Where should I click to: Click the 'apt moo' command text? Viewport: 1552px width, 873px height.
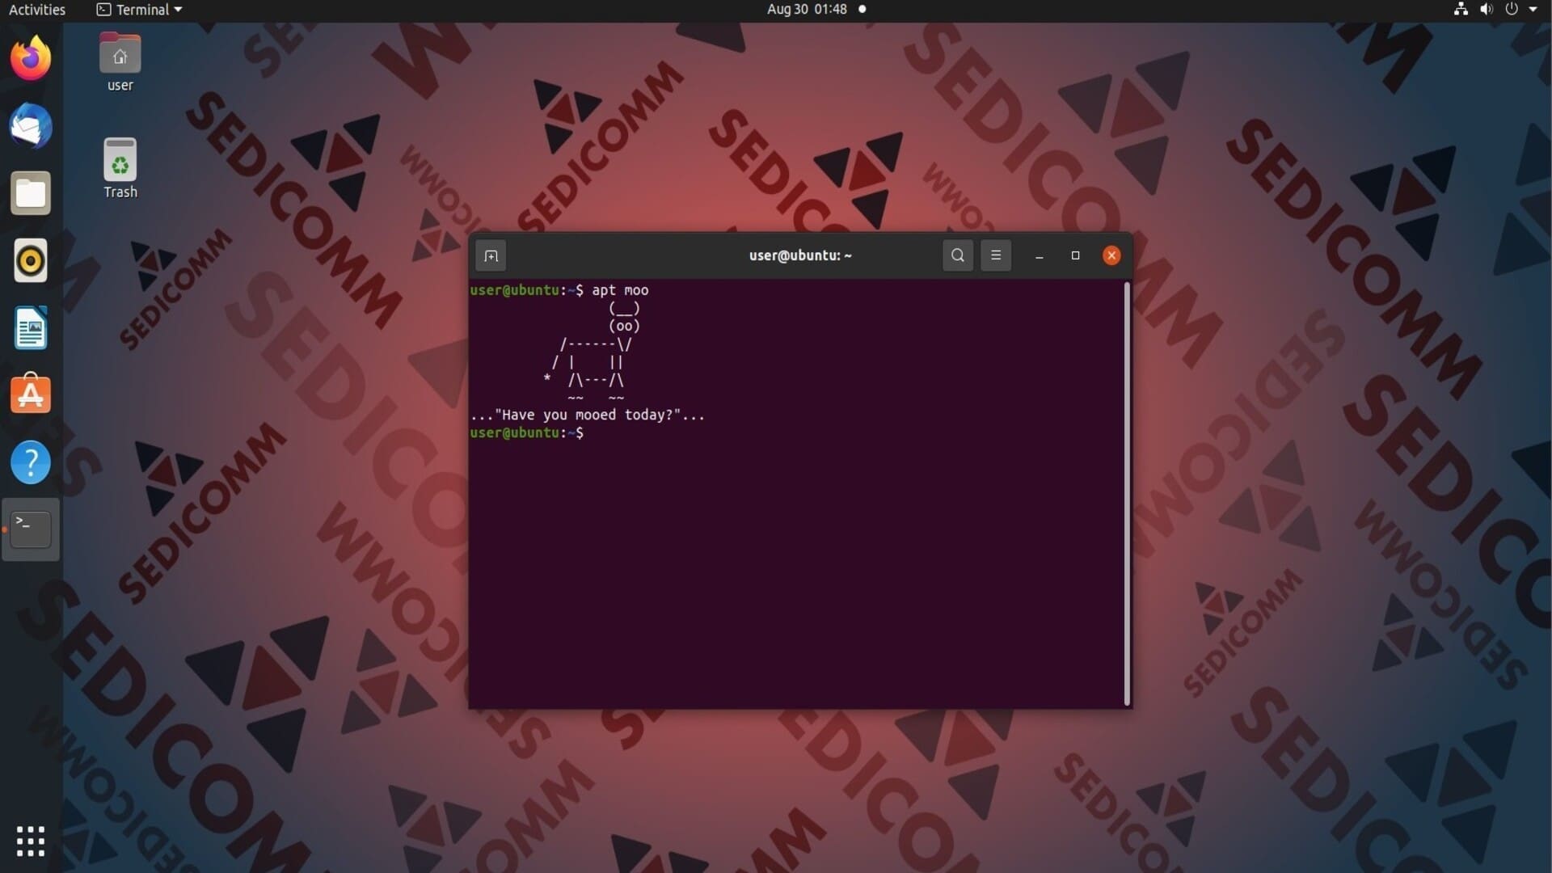(x=620, y=290)
